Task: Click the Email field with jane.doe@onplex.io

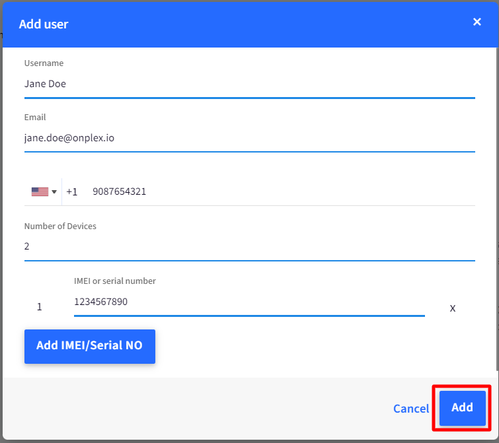Action: (249, 139)
